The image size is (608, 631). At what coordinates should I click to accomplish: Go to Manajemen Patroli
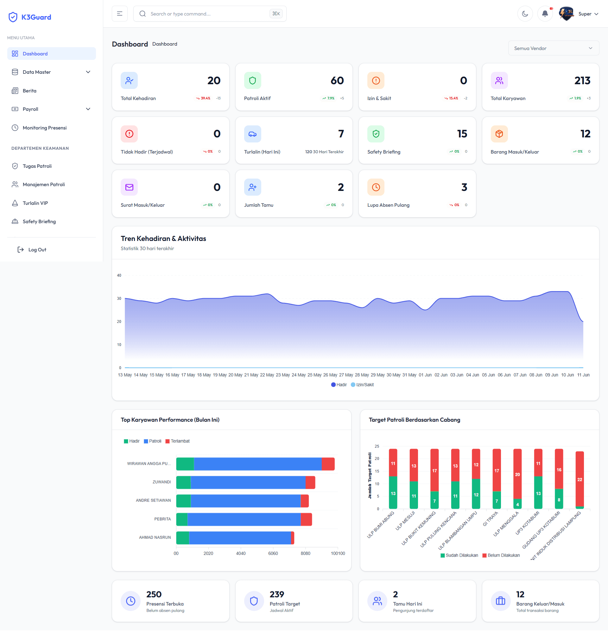[52, 185]
